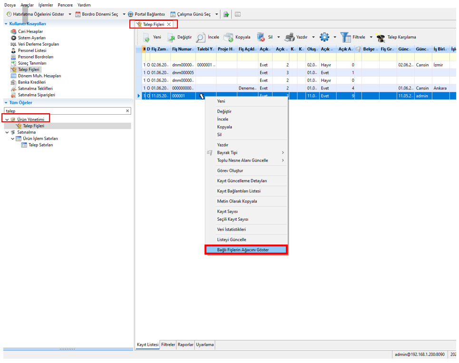Screen dimensions: 459x363
Task: Open Satınalma Siparişleri shortcut
Action: 36,95
